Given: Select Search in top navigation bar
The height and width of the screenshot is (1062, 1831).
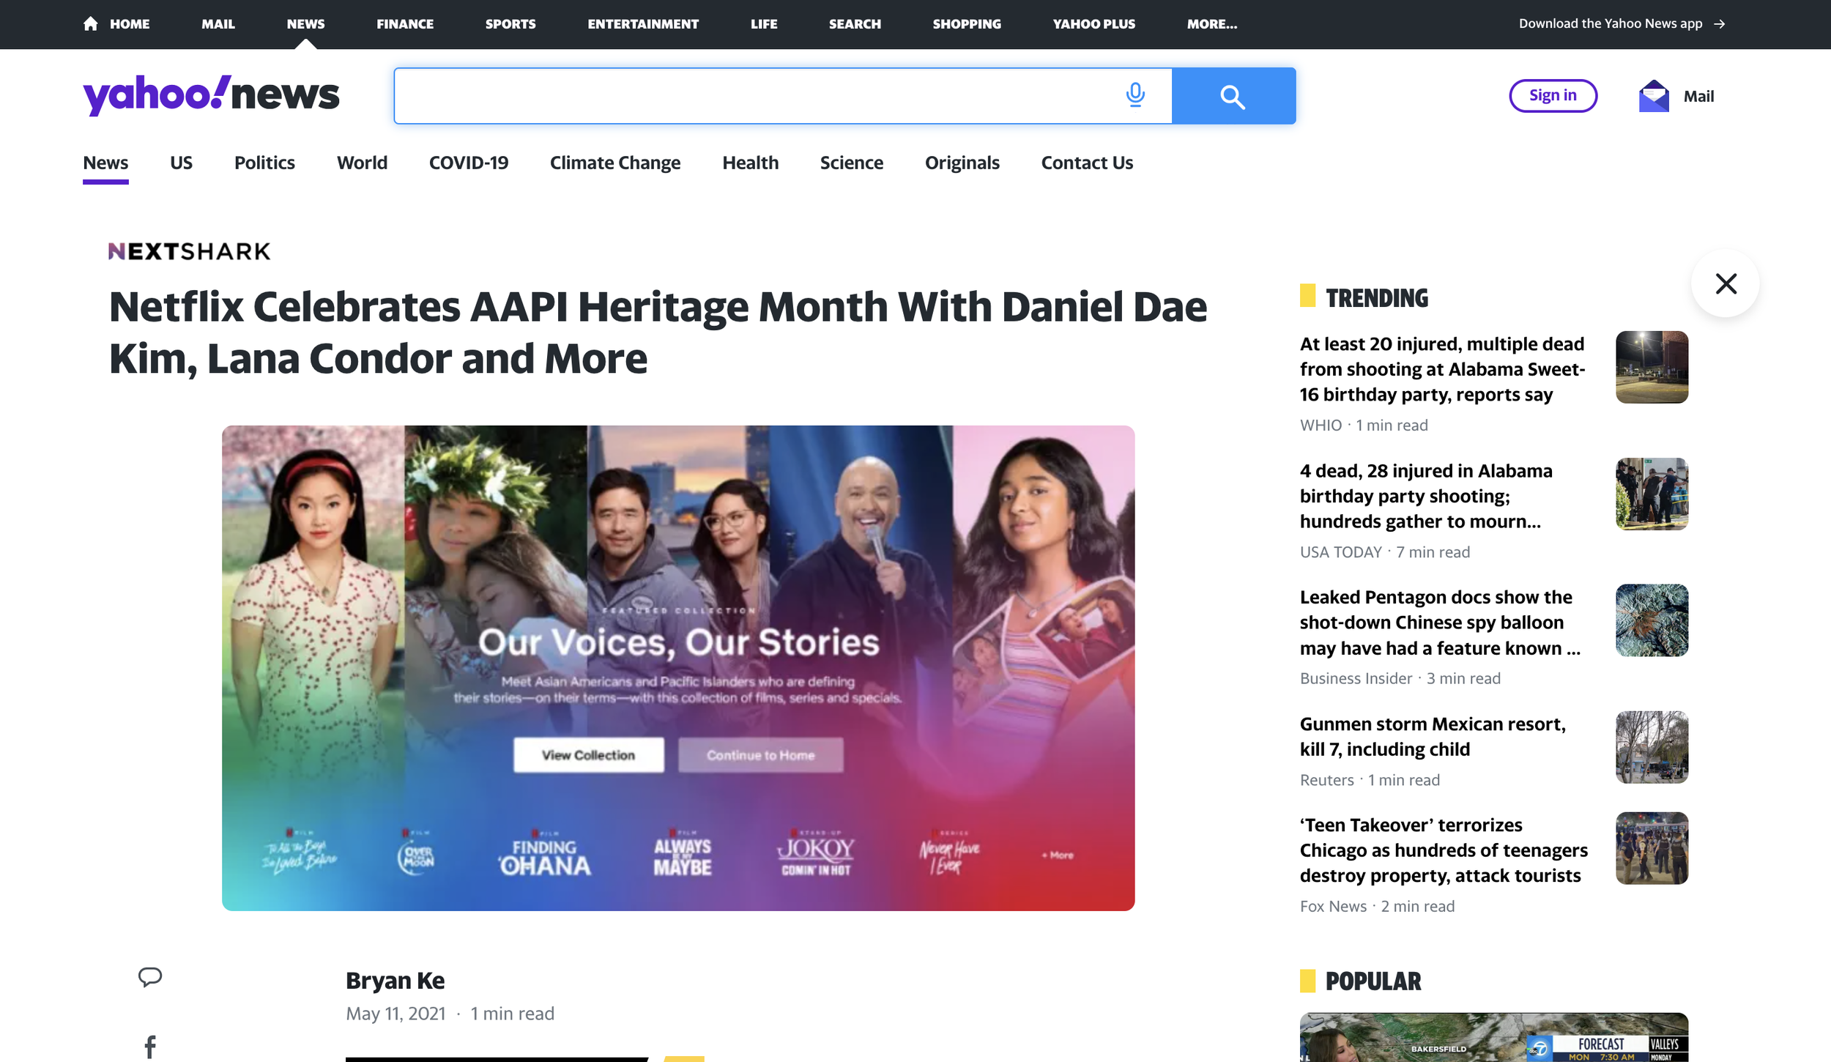Looking at the screenshot, I should pos(855,24).
